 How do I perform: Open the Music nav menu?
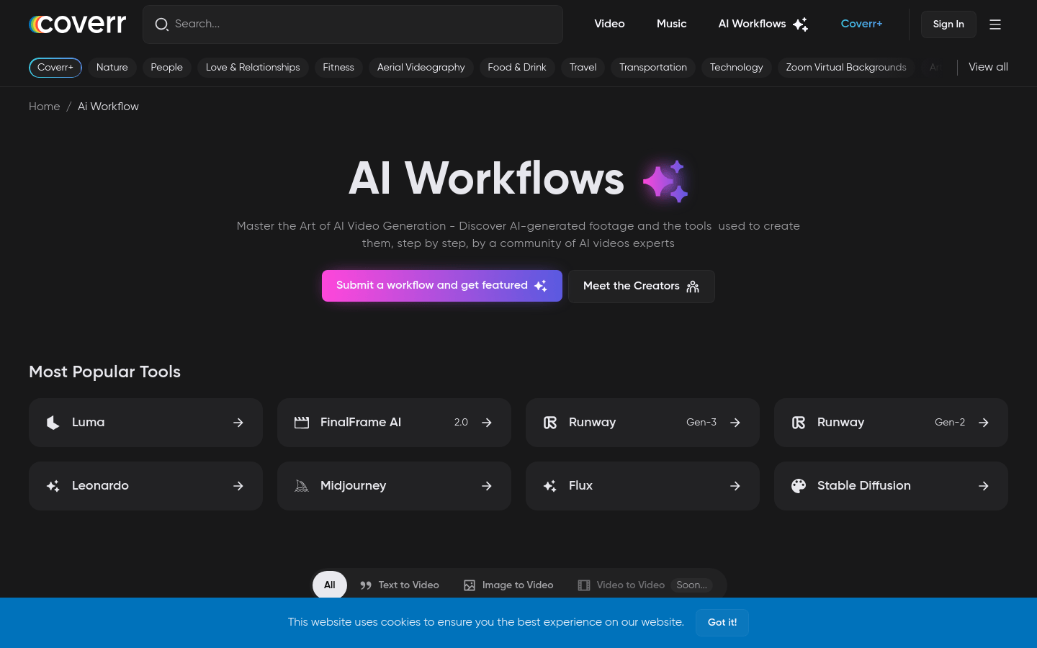pyautogui.click(x=672, y=24)
